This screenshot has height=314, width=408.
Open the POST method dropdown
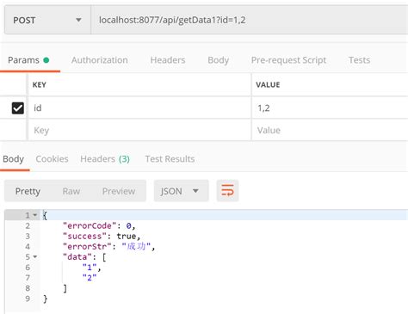[x=47, y=20]
